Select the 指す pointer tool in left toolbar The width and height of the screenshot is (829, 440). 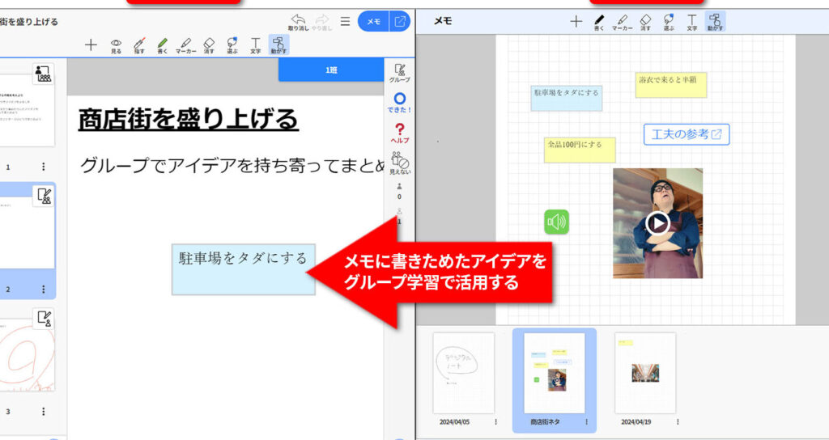(139, 44)
